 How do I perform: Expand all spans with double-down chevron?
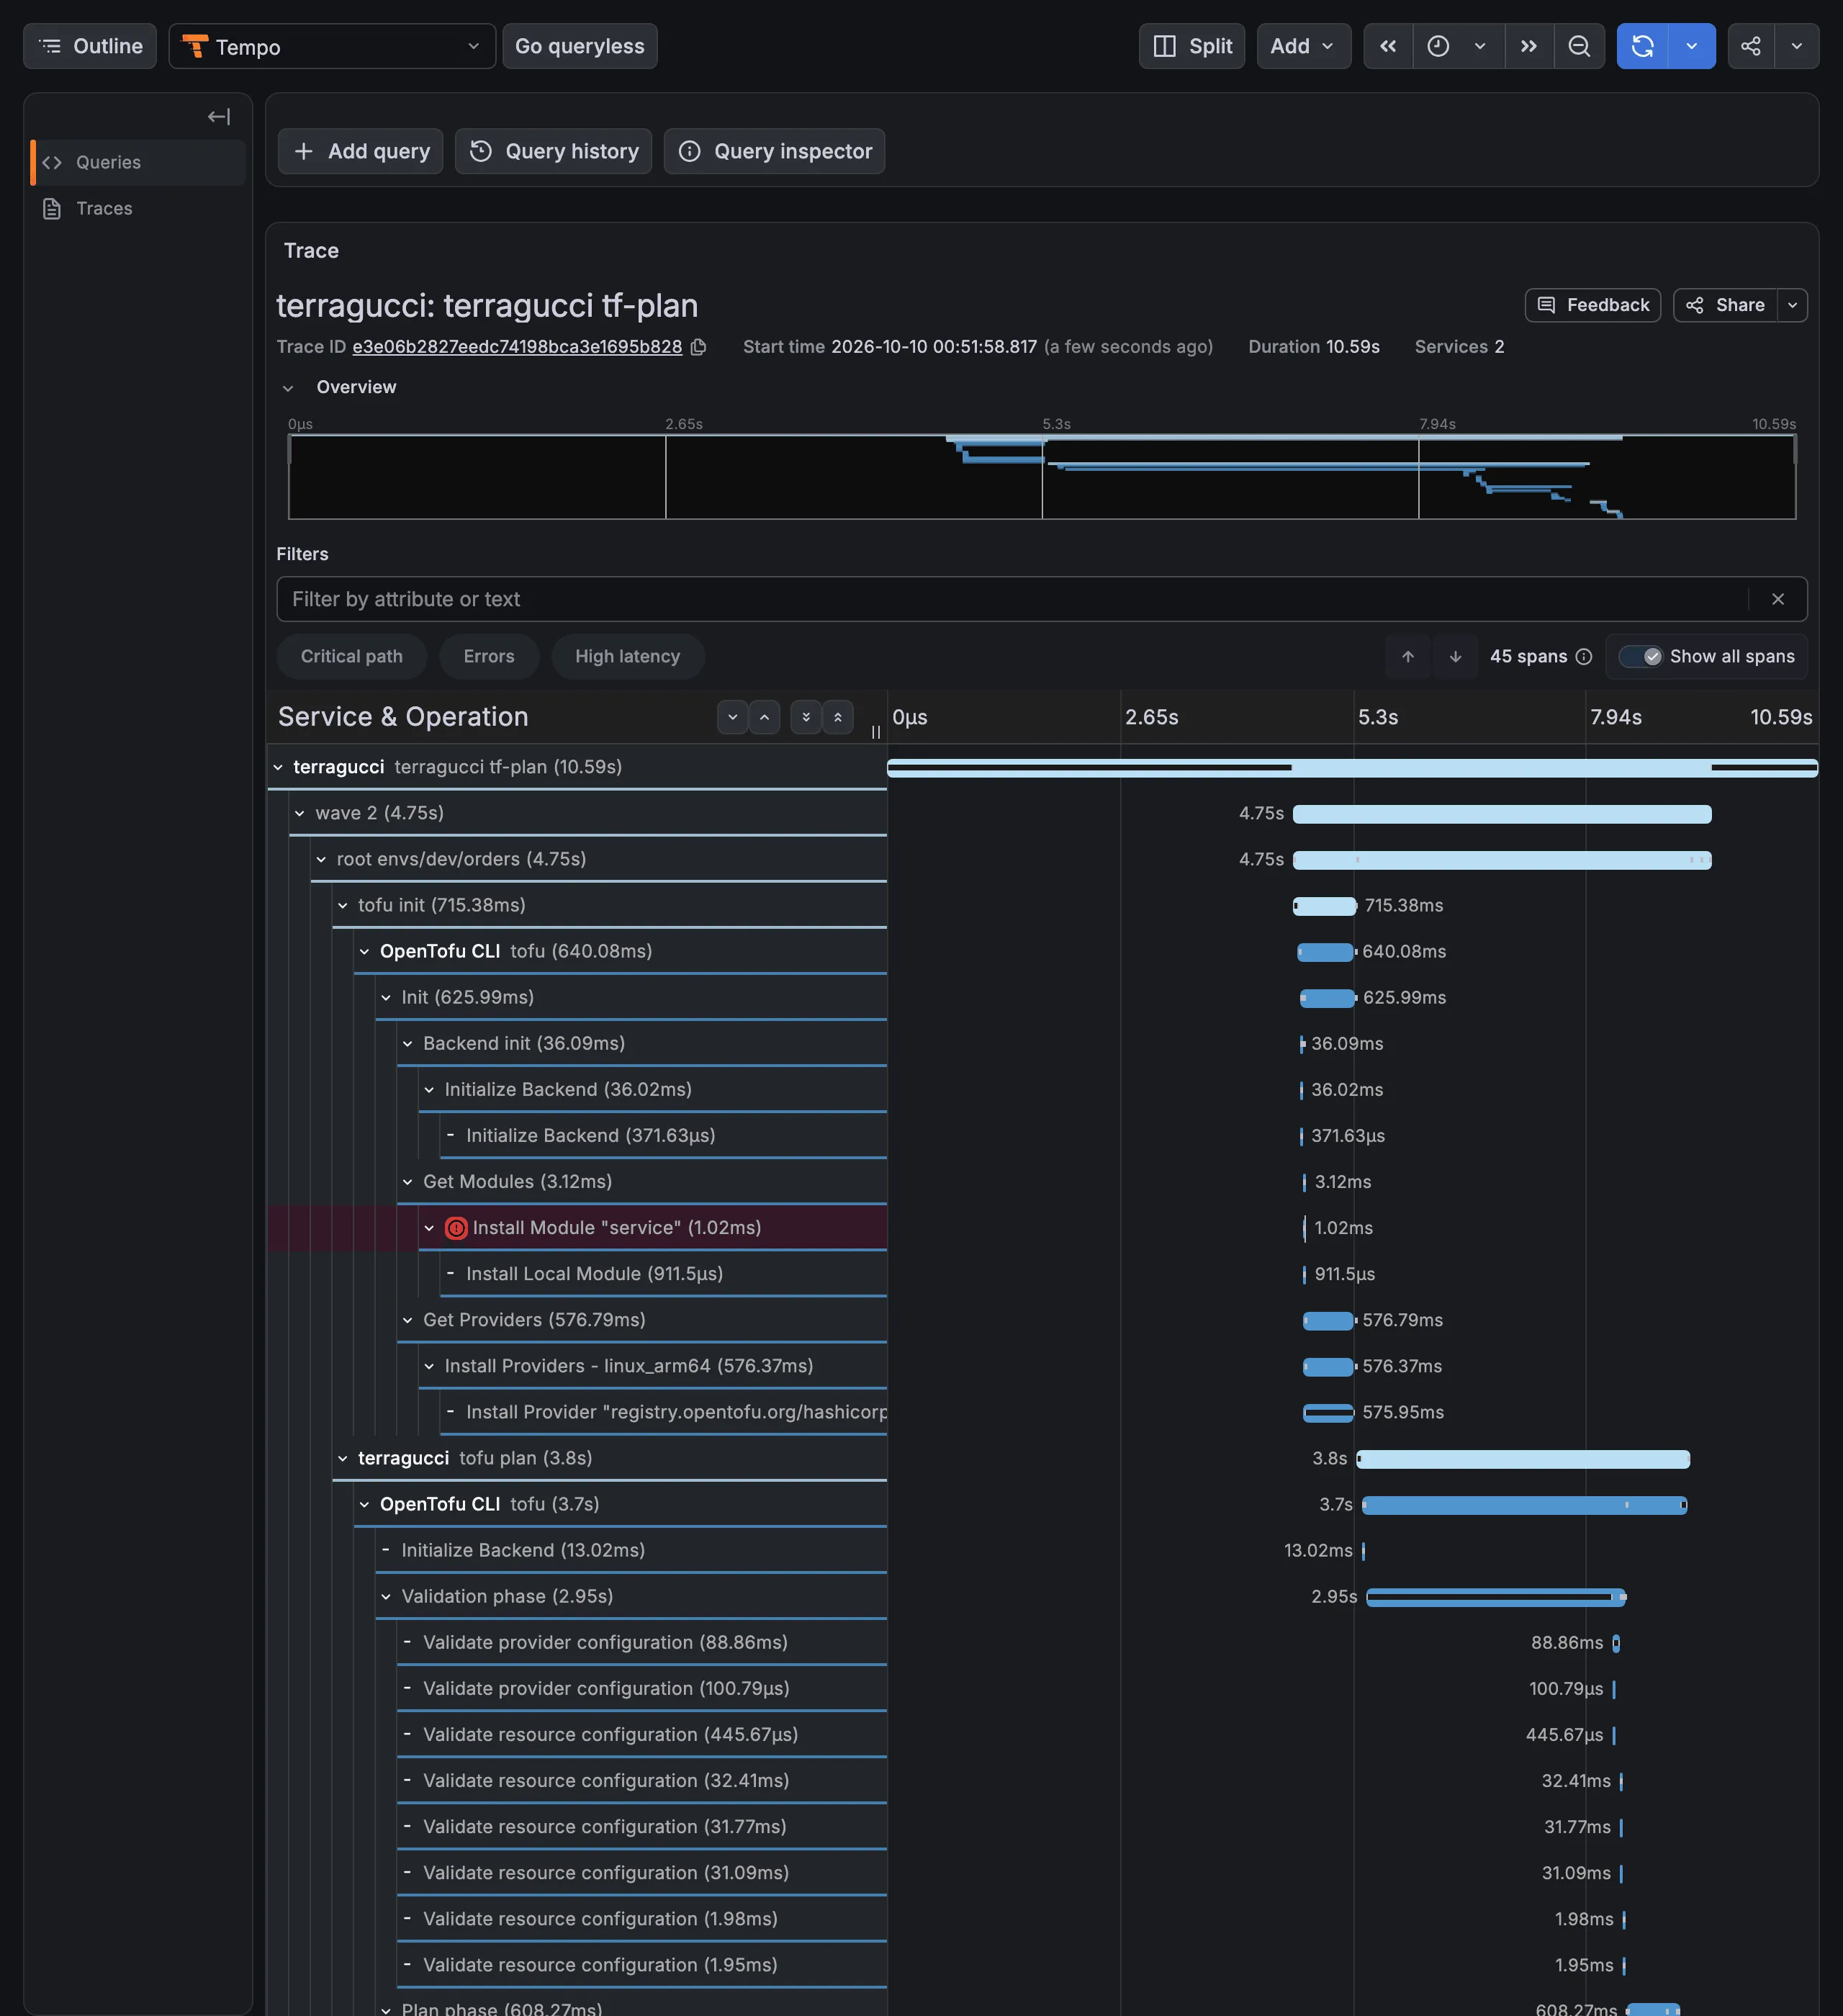pos(806,717)
